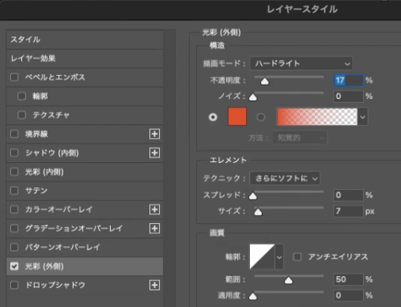Select the 光彩 (外側) row label
The width and height of the screenshot is (401, 307).
[44, 267]
